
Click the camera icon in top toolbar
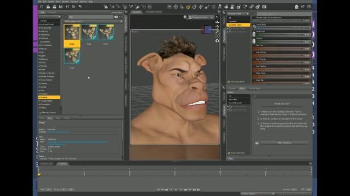[264, 7]
